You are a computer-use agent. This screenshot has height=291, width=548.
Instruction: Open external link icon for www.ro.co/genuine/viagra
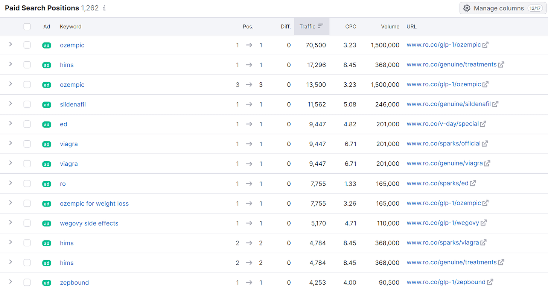(487, 164)
